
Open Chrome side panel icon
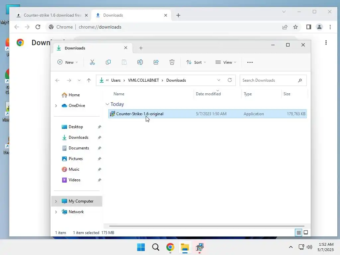[x=308, y=27]
